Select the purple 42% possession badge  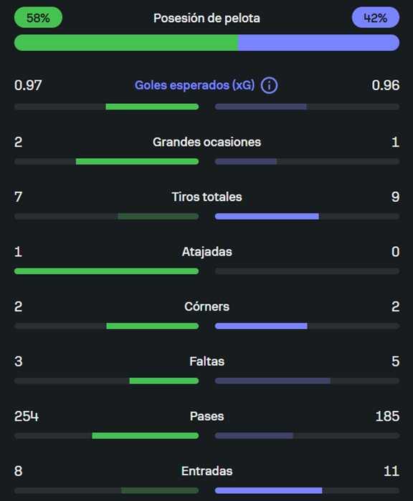click(375, 17)
